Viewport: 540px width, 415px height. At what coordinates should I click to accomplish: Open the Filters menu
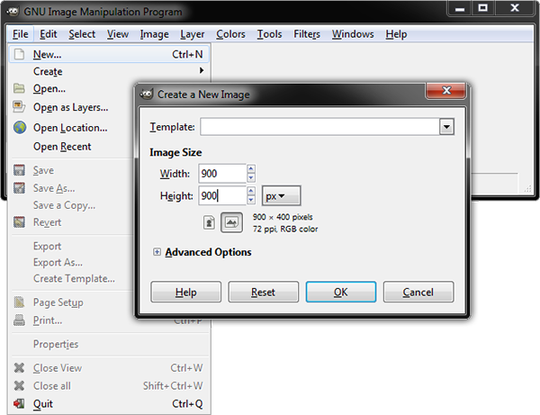click(x=306, y=34)
